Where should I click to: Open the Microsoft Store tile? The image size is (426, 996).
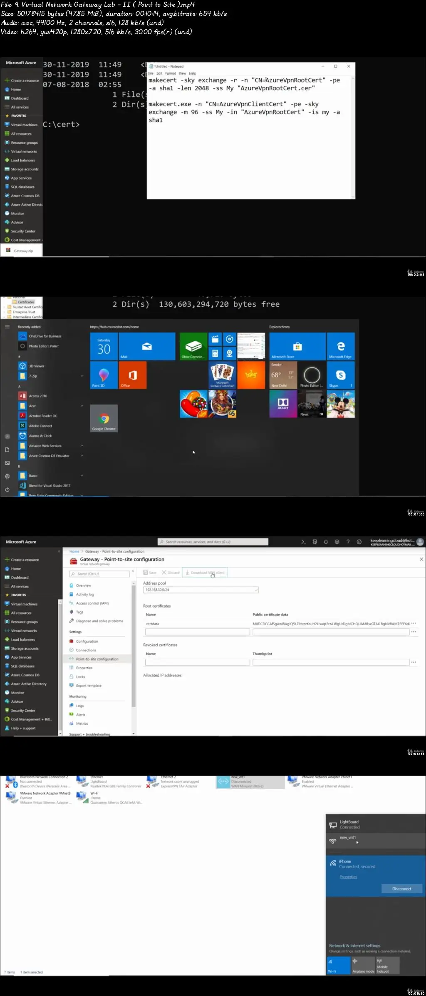297,346
